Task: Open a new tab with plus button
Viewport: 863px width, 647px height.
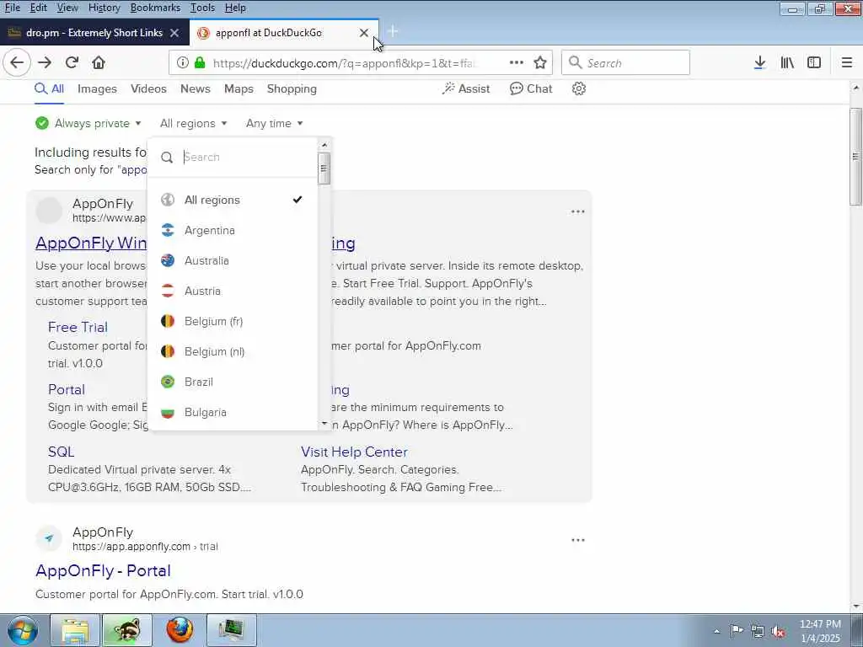Action: click(x=393, y=32)
